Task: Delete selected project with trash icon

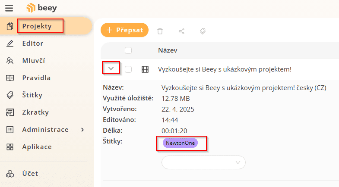Action: tap(160, 31)
